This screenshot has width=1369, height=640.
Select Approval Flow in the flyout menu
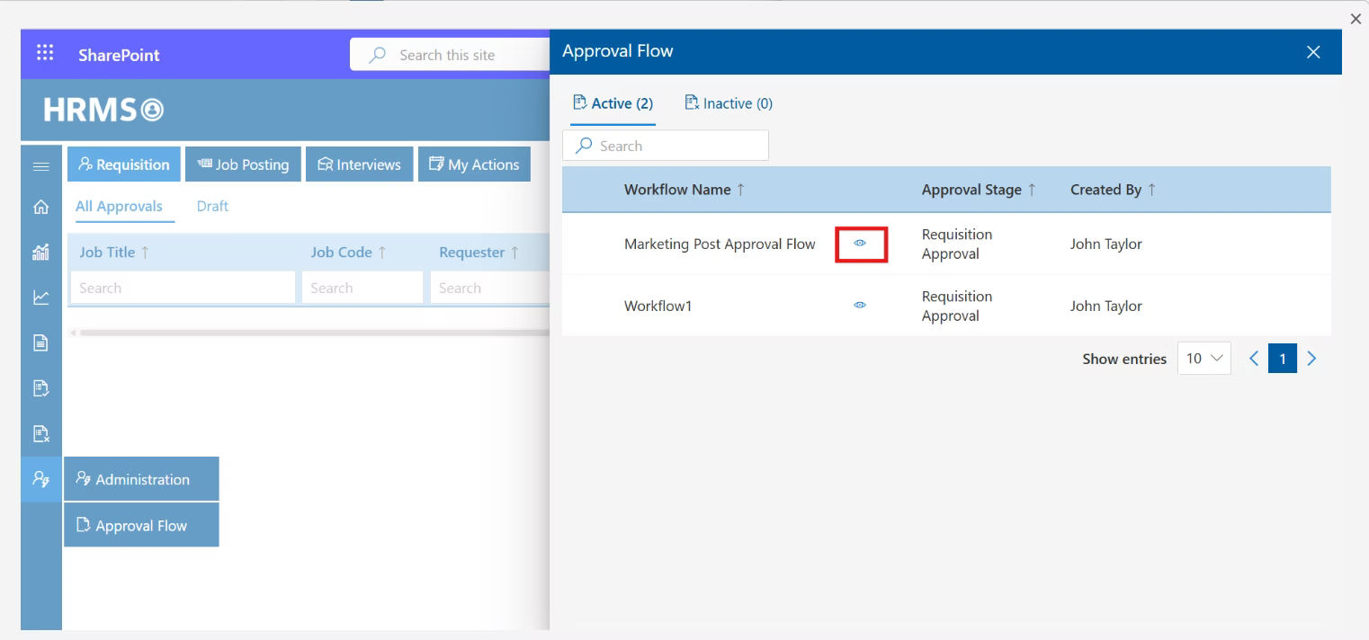tap(141, 526)
